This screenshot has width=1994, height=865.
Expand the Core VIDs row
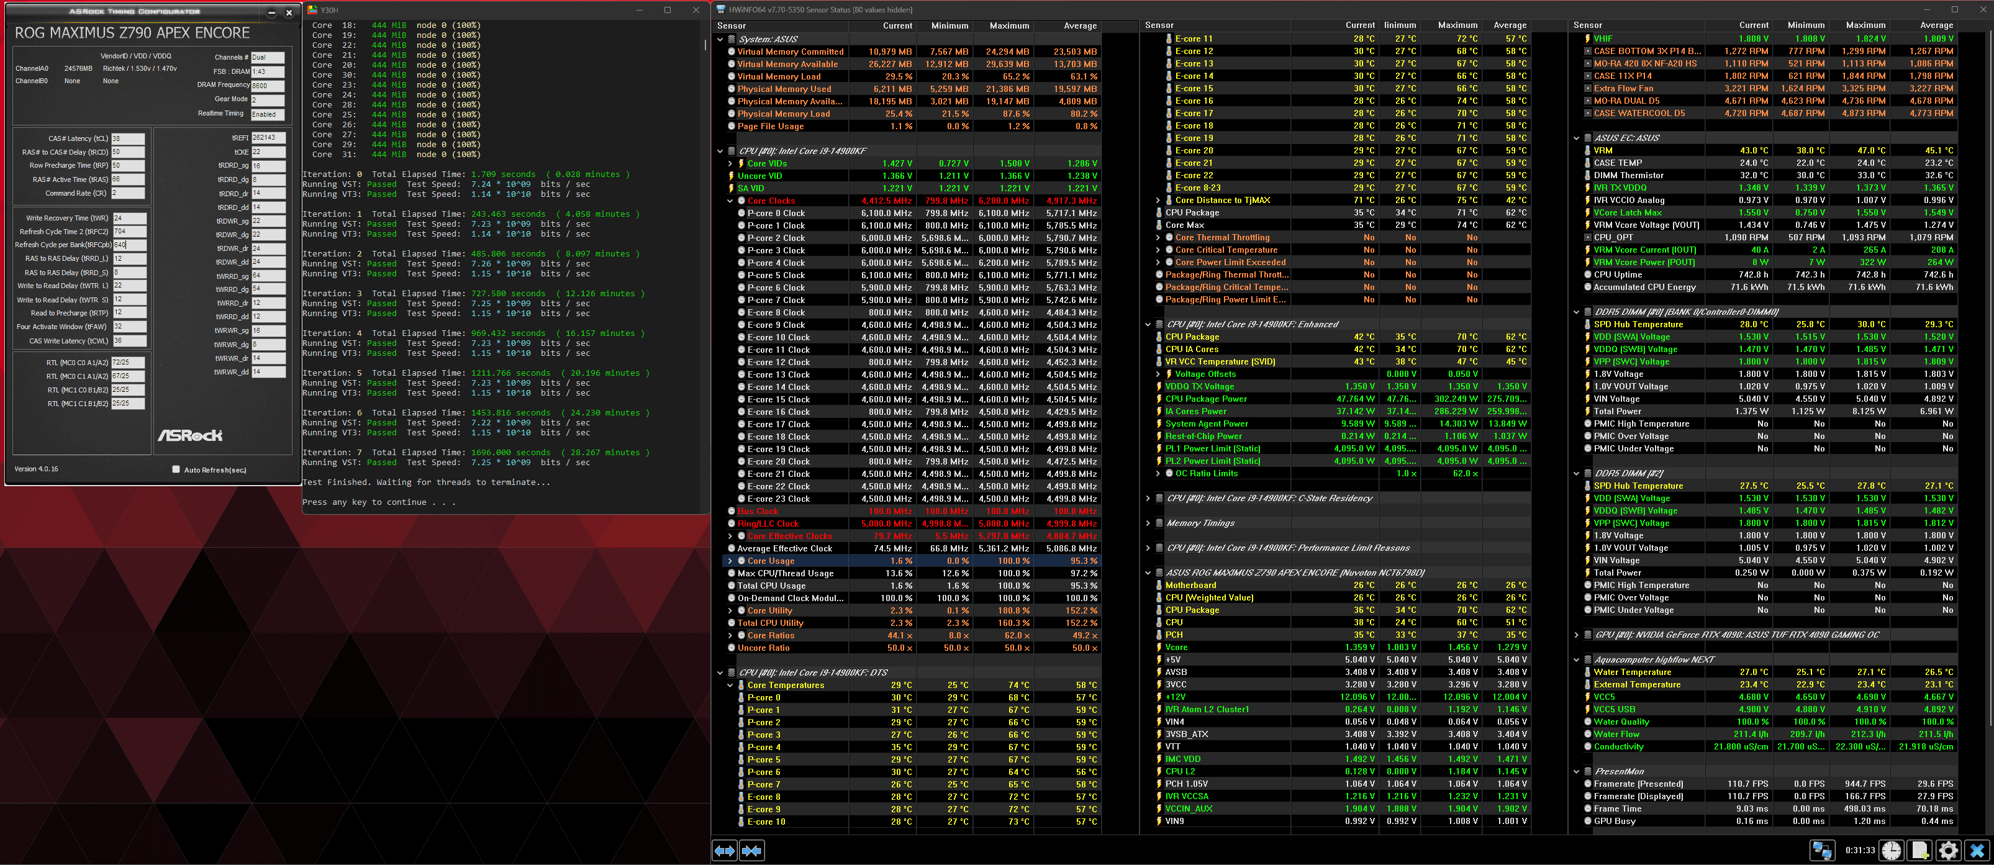point(730,163)
